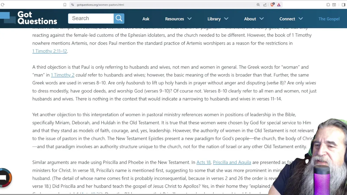
Task: Follow the 1 Timothy 2 link
Action: (x=63, y=75)
